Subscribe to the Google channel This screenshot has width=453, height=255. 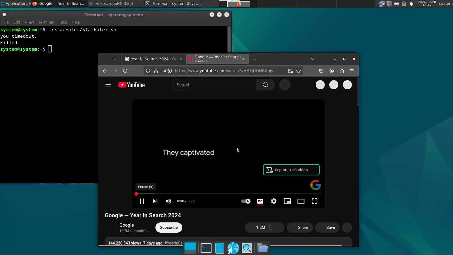pyautogui.click(x=169, y=228)
